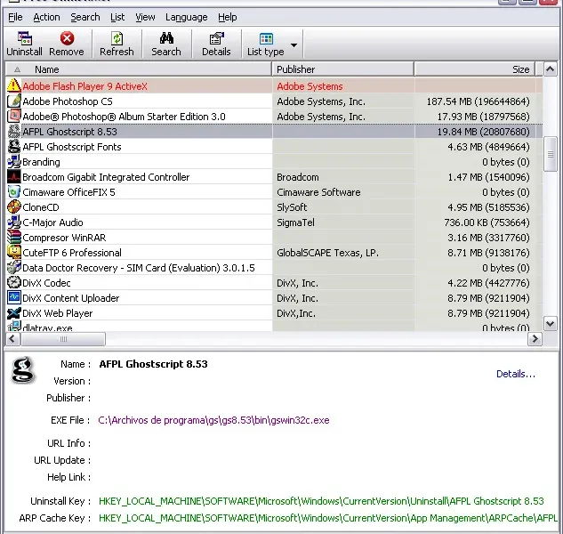Click the Photoshop Album Starter Edition icon
Viewport: 563px width, 534px height.
(14, 116)
